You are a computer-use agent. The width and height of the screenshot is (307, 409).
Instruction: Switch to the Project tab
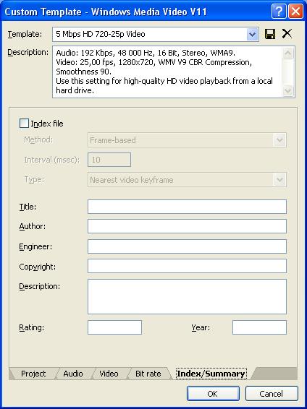click(x=33, y=374)
